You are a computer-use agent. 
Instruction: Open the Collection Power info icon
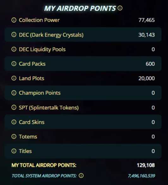(x=14, y=20)
